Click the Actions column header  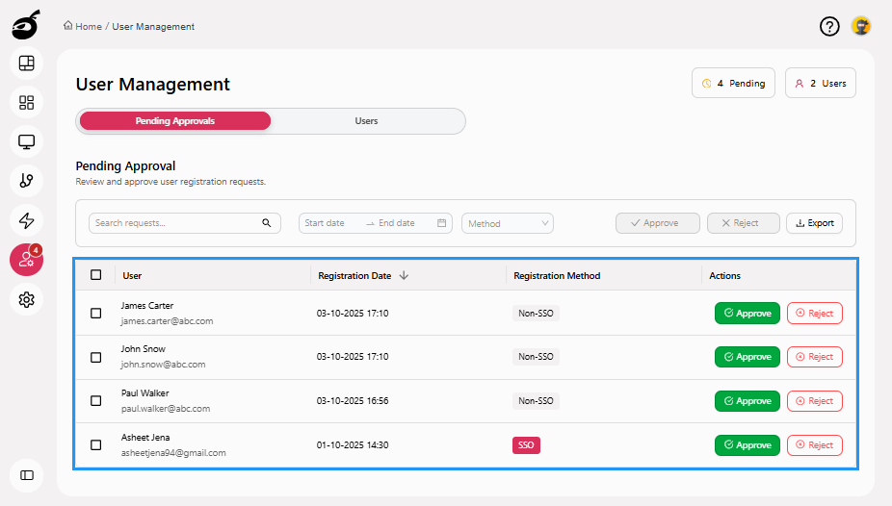[724, 276]
